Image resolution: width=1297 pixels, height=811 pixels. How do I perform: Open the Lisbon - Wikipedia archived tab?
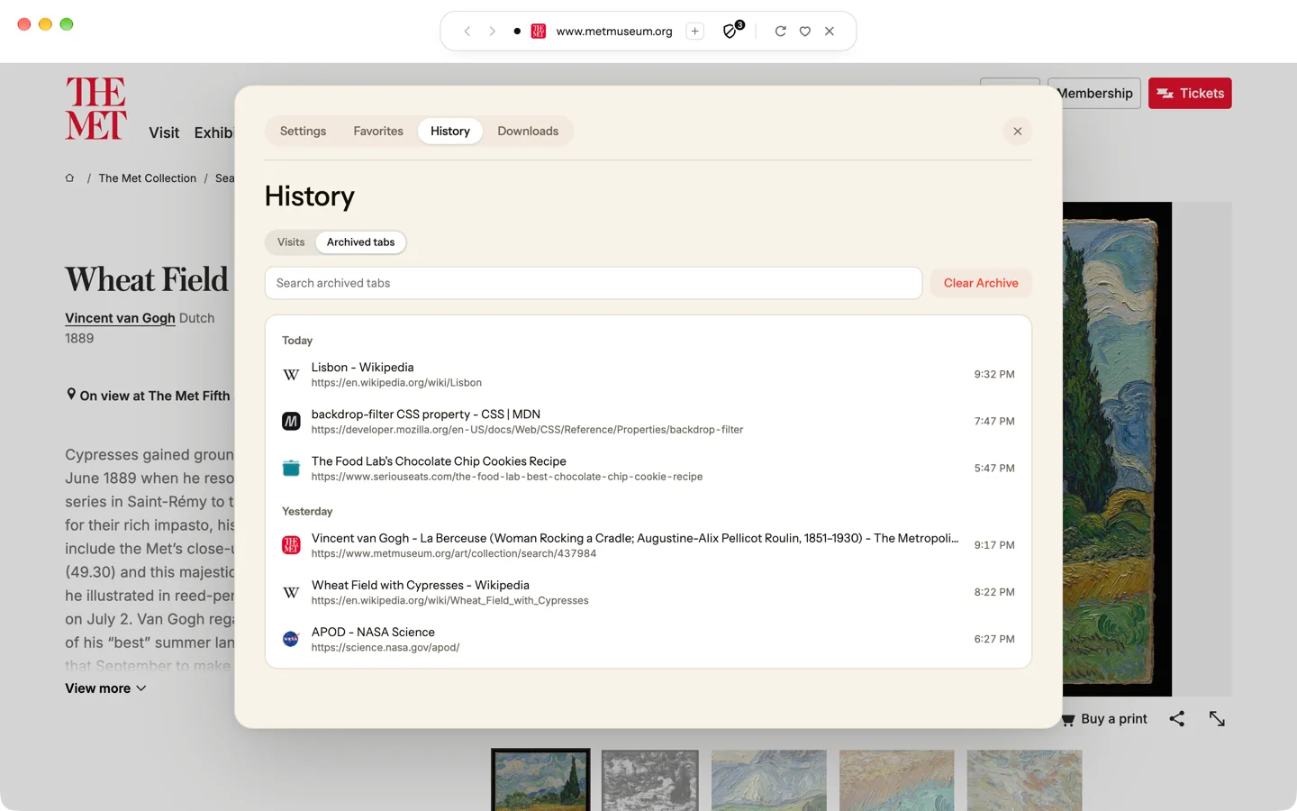(648, 375)
